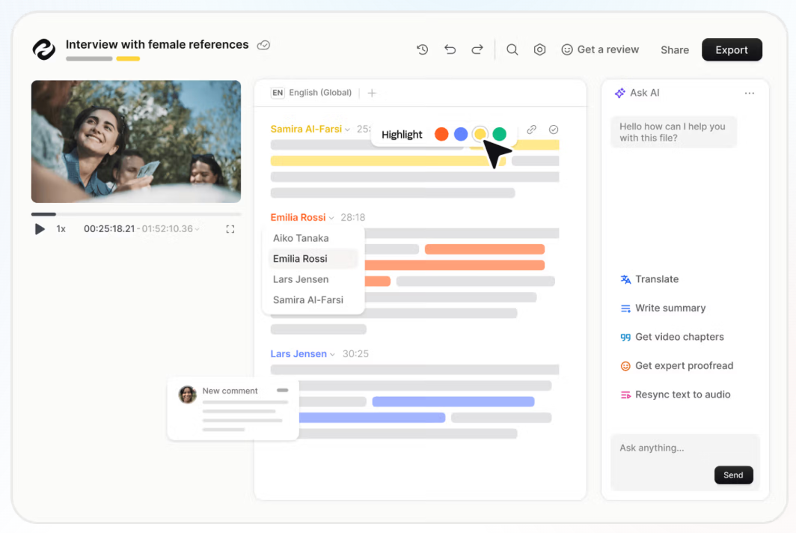Viewport: 796px width, 533px height.
Task: Play the interview video
Action: coord(40,229)
